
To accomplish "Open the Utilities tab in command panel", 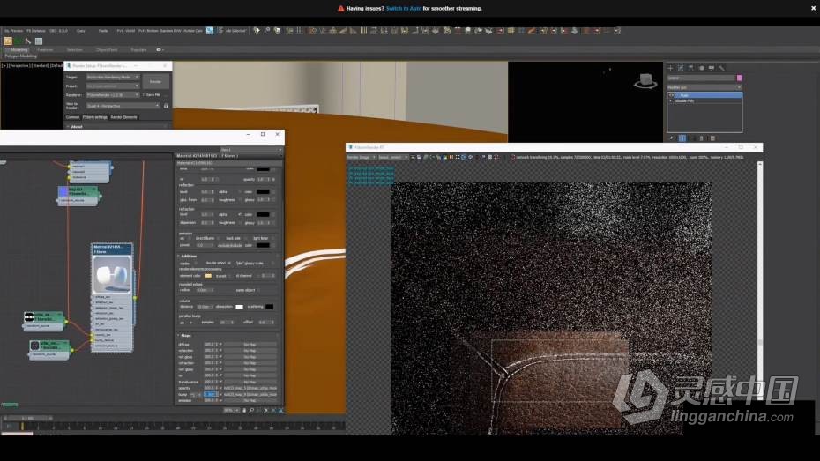I will point(721,68).
